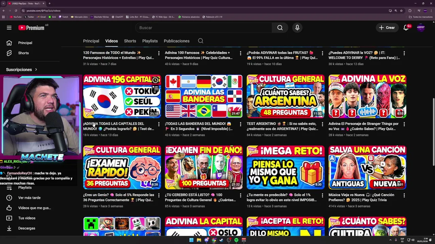Click the browser address bar URL
This screenshot has width=435, height=244.
click(x=43, y=11)
